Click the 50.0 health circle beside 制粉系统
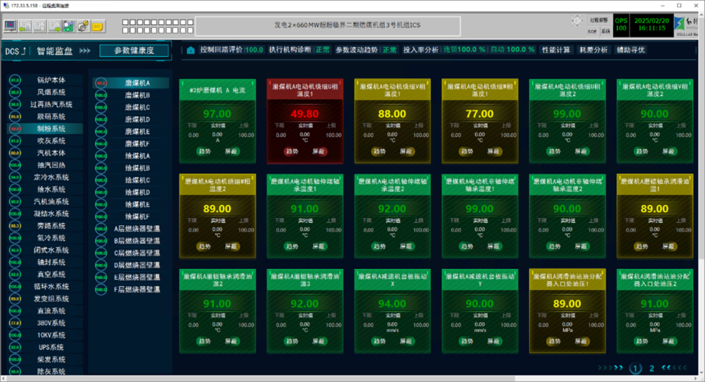705x382 pixels. (14, 129)
